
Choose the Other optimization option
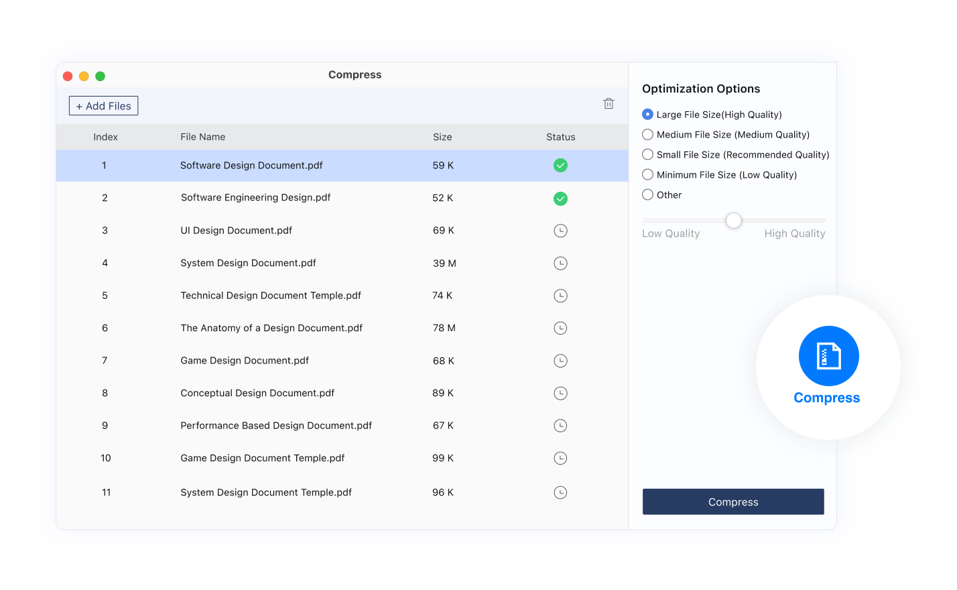pos(647,195)
